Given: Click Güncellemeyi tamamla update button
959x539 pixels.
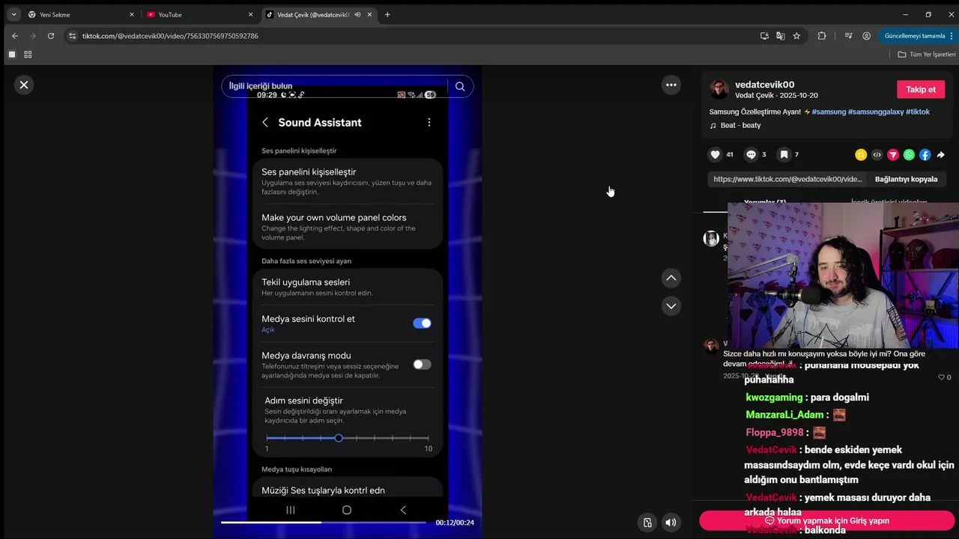Looking at the screenshot, I should [915, 36].
